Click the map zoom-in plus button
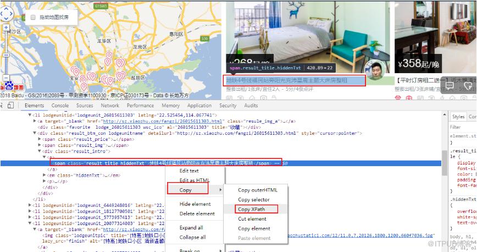This screenshot has width=477, height=252. click(6, 28)
